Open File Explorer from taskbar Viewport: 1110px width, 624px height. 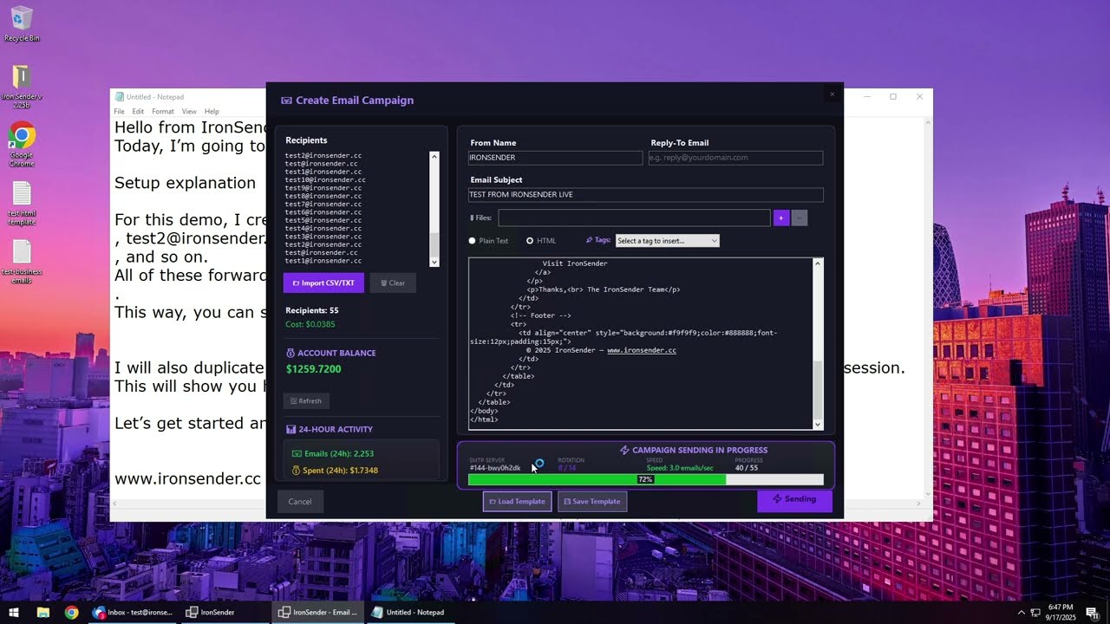42,612
